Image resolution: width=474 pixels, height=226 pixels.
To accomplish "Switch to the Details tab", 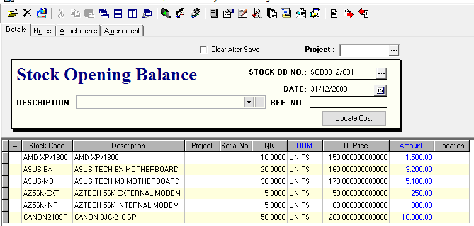I will (16, 30).
